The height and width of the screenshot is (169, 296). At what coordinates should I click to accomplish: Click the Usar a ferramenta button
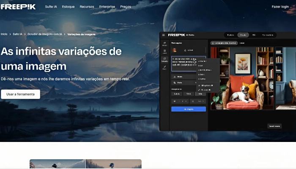20,94
